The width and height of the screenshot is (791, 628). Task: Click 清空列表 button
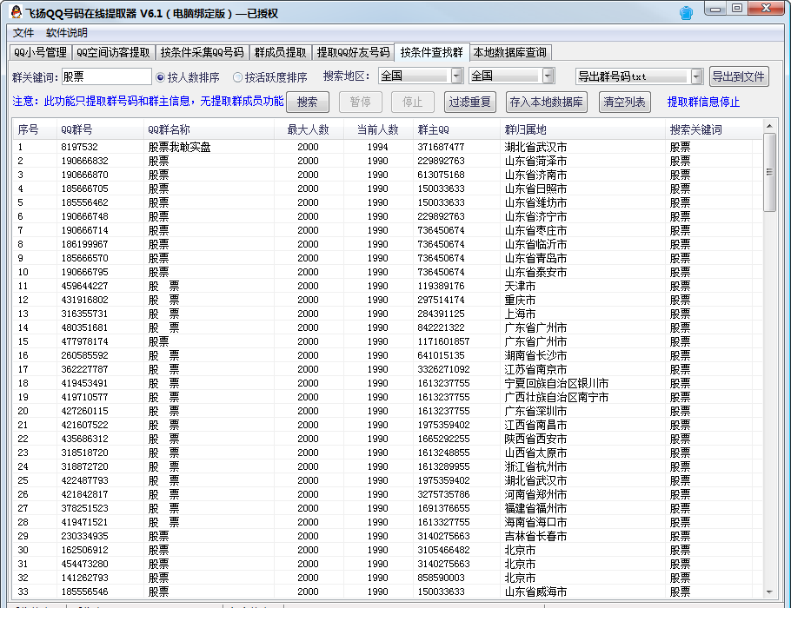pyautogui.click(x=624, y=102)
